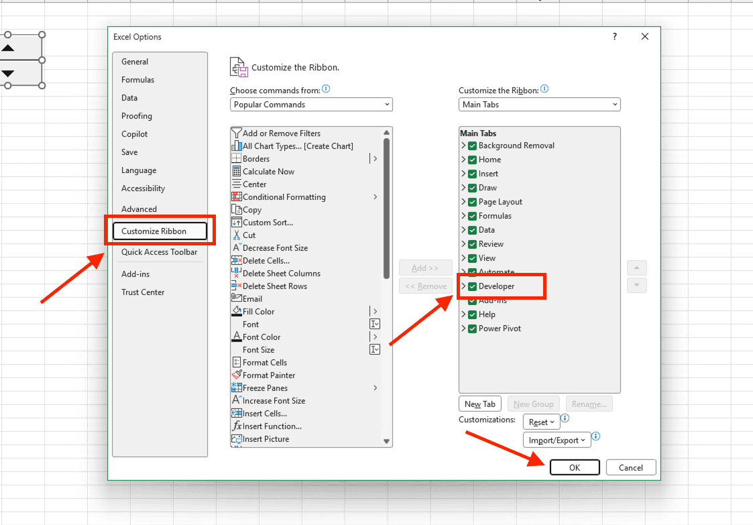Click the Delete Cells icon
The width and height of the screenshot is (753, 525).
click(x=236, y=260)
